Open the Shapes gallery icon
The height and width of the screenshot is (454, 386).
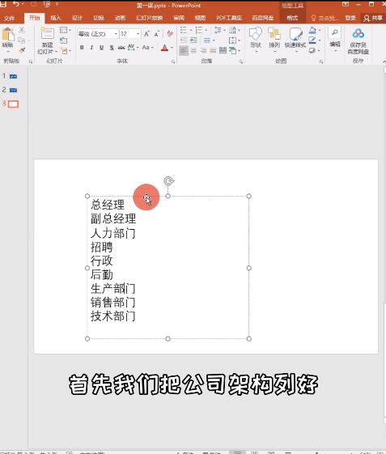point(256,34)
